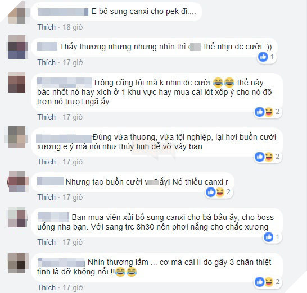Screen dimensions: 307x293
Task: Click Thích under 'Trông cũng tội' comment
Action: pos(47,117)
